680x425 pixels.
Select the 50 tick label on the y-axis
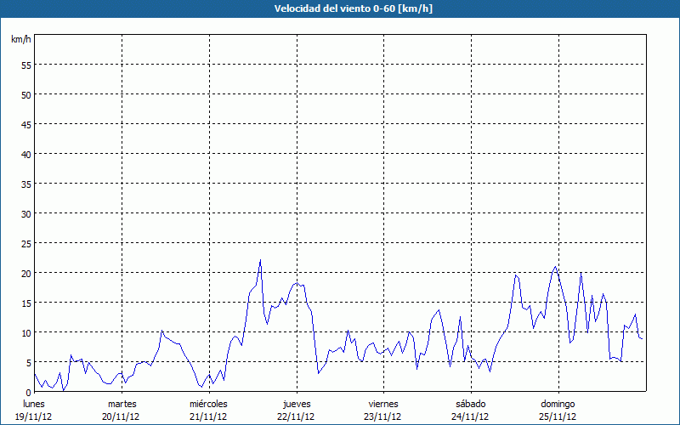(x=25, y=94)
